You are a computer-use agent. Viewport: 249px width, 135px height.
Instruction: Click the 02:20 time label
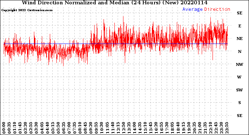[x=26, y=128]
